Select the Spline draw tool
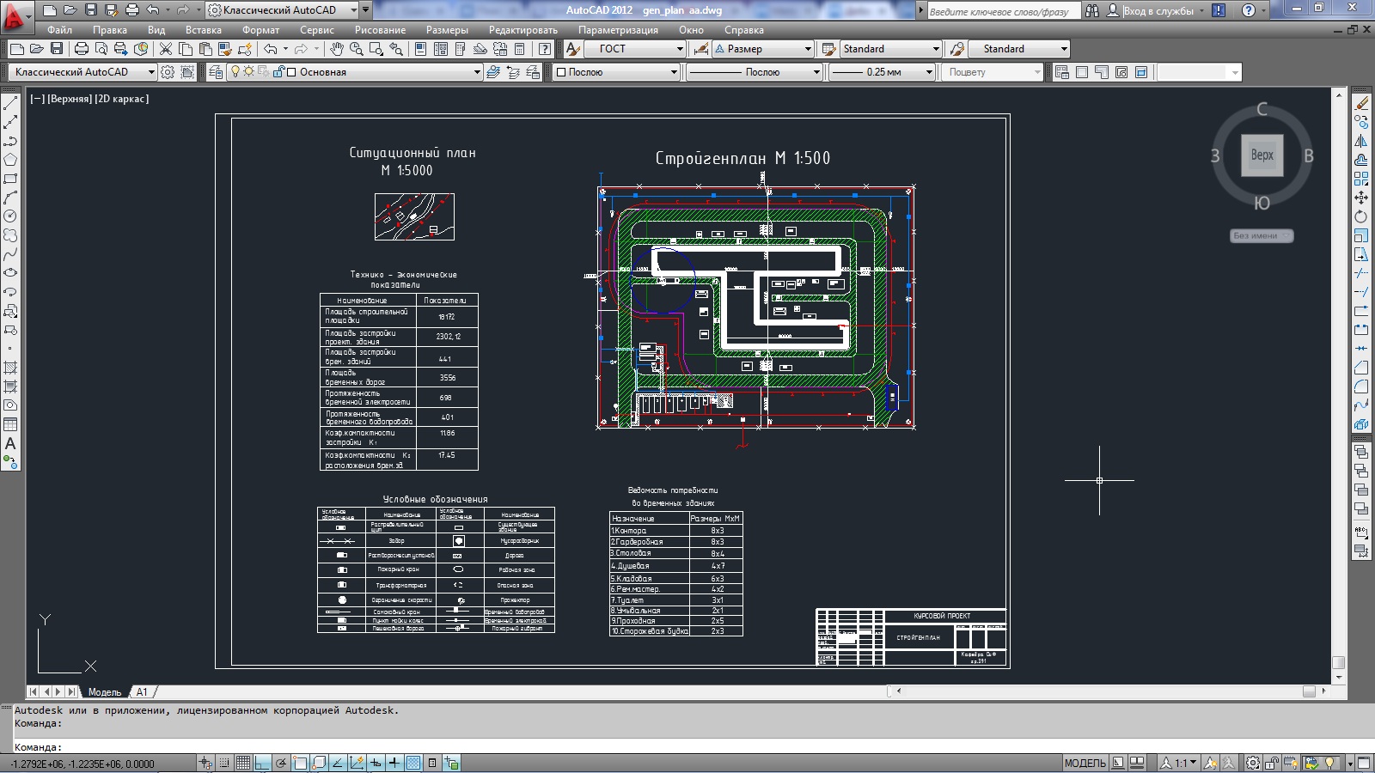The image size is (1375, 773). coord(10,254)
